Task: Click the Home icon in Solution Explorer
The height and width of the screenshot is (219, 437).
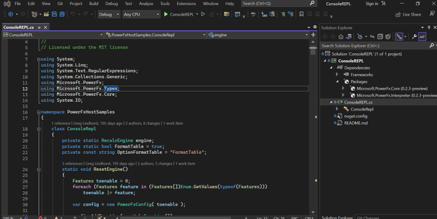Action: tap(341, 37)
